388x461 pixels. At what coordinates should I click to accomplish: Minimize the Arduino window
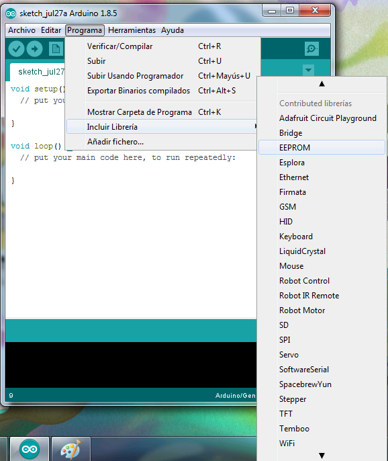[x=272, y=11]
